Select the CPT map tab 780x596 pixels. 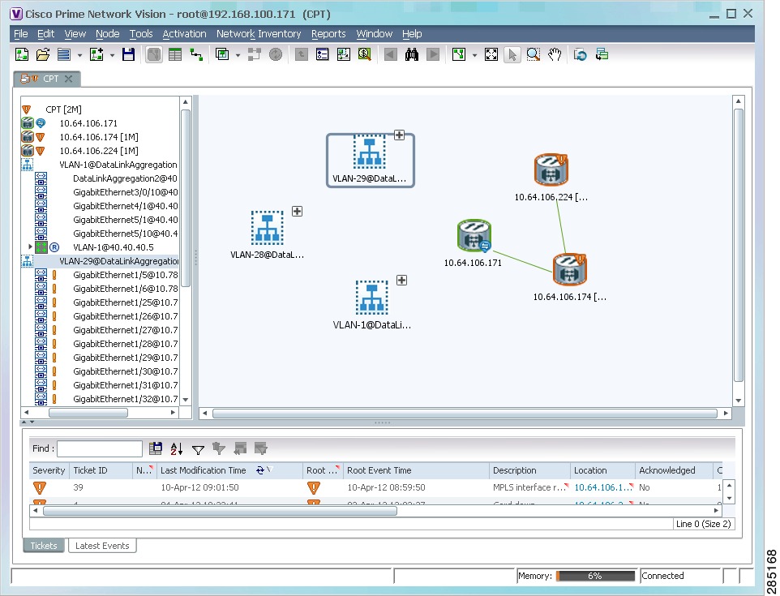click(45, 79)
